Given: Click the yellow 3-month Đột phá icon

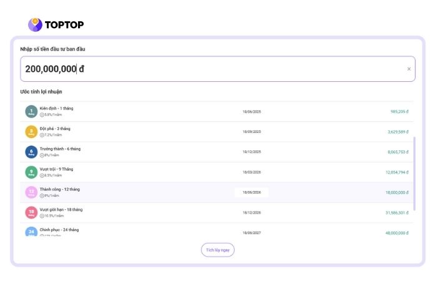Looking at the screenshot, I should [31, 132].
